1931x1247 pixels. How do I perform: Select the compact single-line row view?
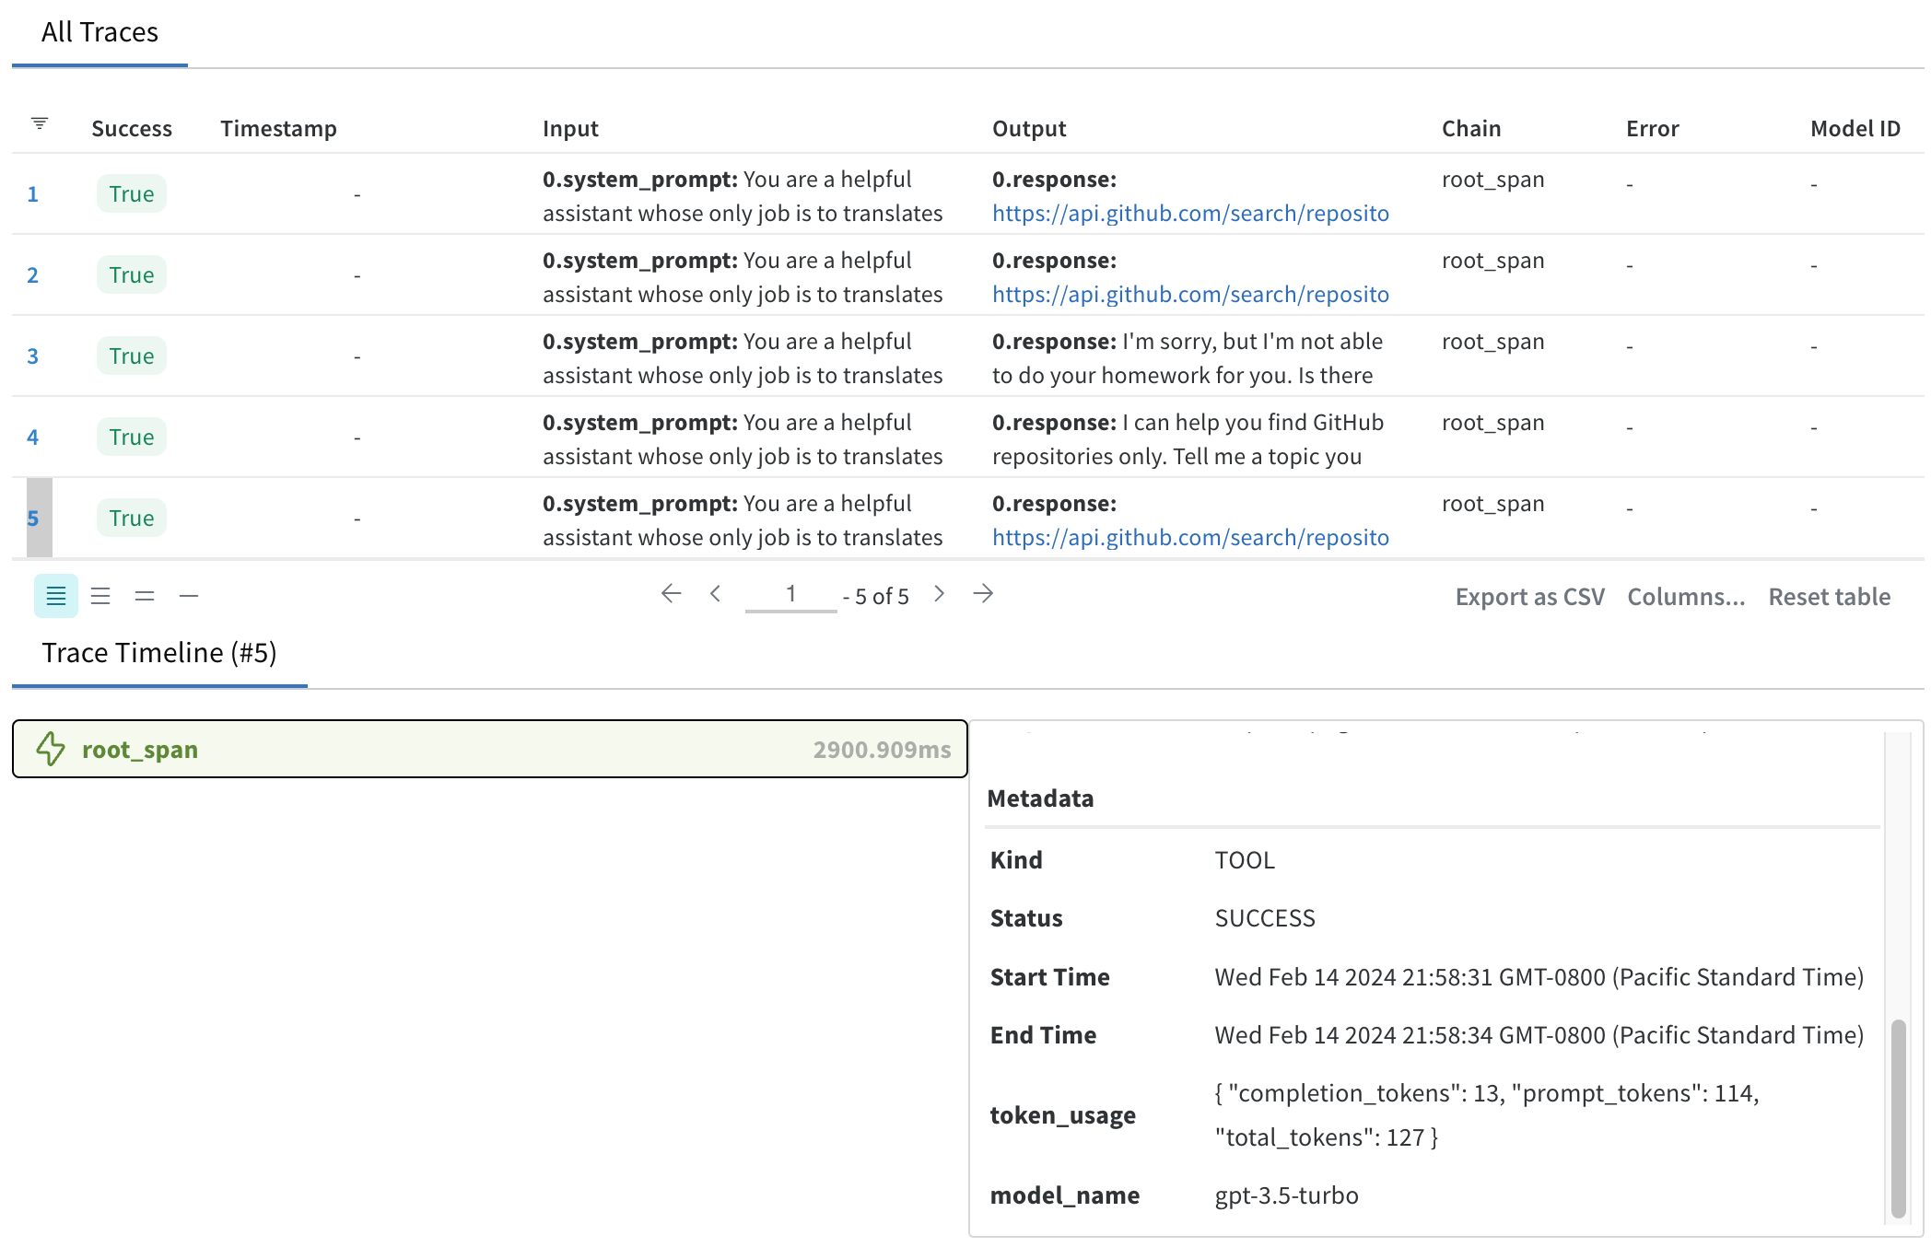(189, 596)
